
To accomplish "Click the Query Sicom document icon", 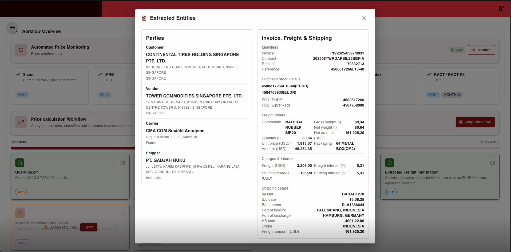I will tap(20, 163).
